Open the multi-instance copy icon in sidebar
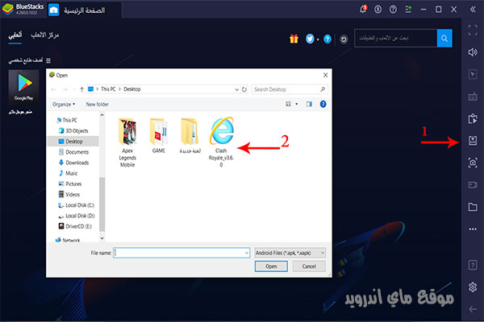The height and width of the screenshot is (322, 484). [x=473, y=118]
